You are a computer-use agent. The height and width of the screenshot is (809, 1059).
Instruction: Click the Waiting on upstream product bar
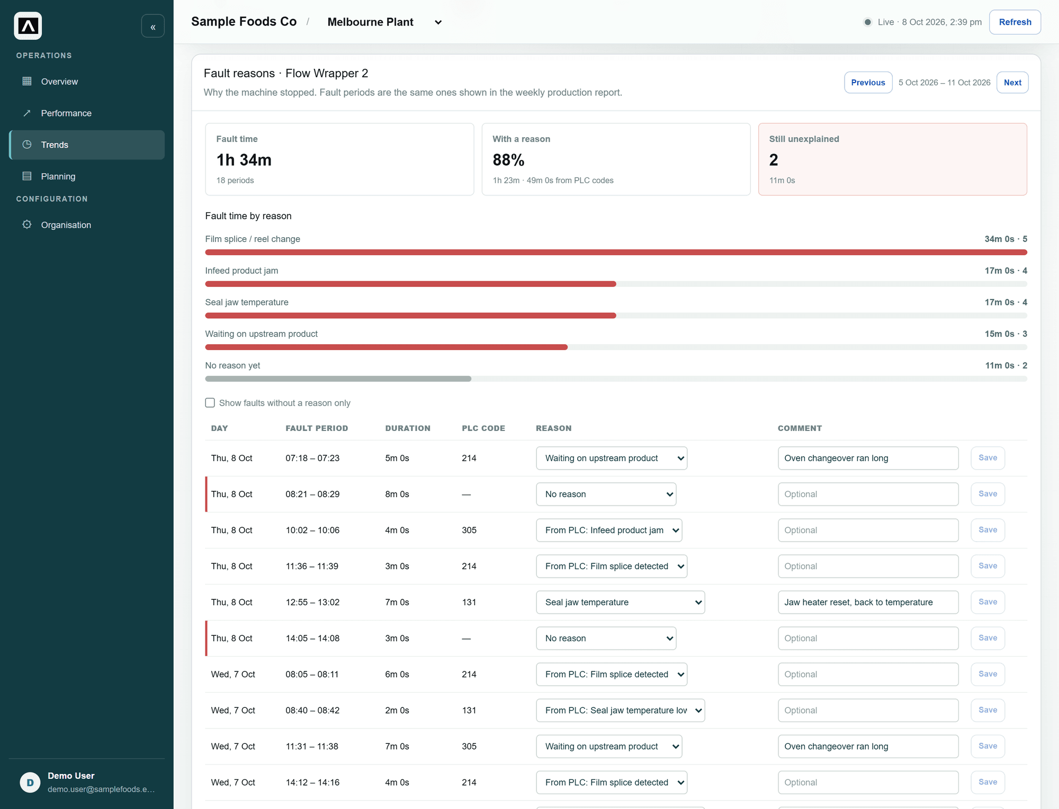[387, 347]
